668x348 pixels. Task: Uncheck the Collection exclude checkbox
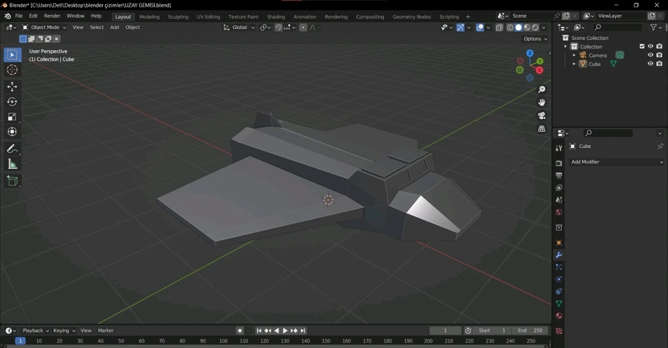[642, 47]
